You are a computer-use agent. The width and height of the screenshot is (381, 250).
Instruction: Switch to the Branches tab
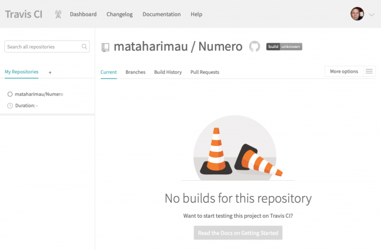coord(135,72)
